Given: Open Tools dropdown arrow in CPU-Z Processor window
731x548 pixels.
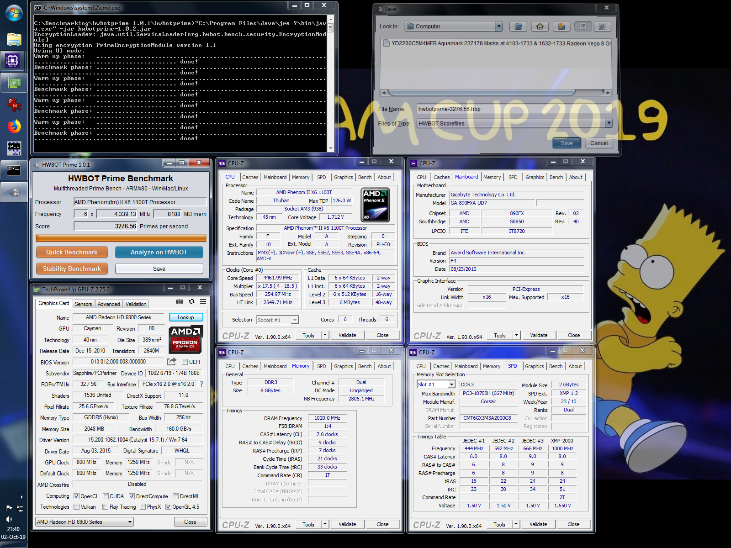Looking at the screenshot, I should pos(325,335).
